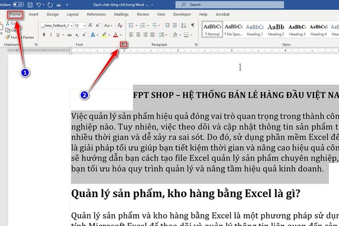
Task: Open the Acrobat tab
Action: click(222, 14)
